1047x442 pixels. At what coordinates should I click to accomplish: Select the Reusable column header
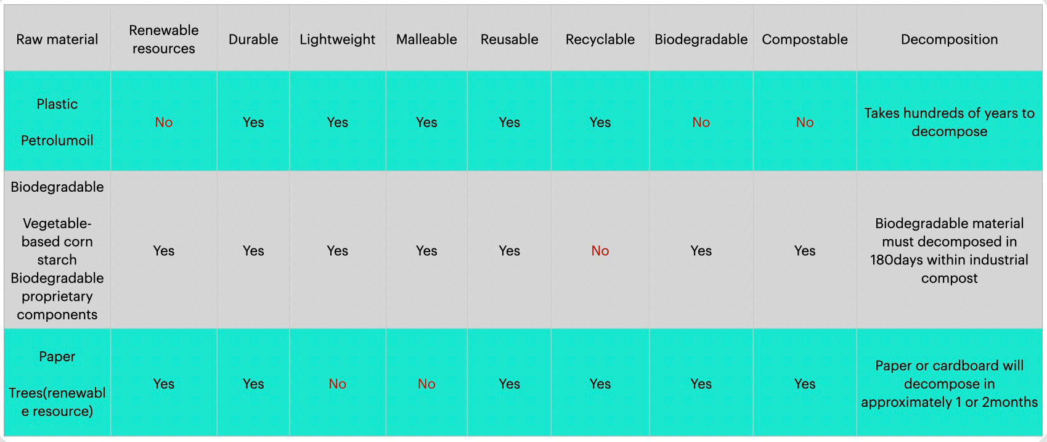coord(510,39)
